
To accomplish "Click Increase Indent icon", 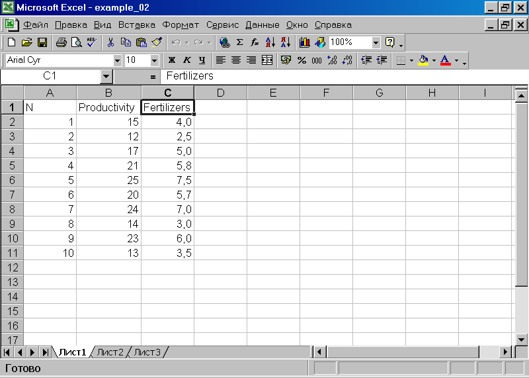I will pyautogui.click(x=382, y=60).
